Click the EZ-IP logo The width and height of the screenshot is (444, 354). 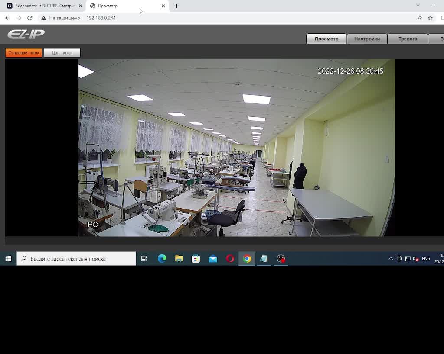[x=26, y=34]
